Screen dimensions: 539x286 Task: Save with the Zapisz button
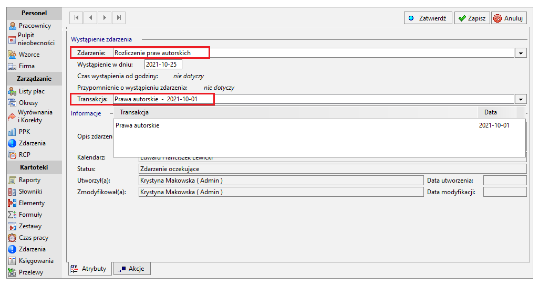click(x=472, y=18)
